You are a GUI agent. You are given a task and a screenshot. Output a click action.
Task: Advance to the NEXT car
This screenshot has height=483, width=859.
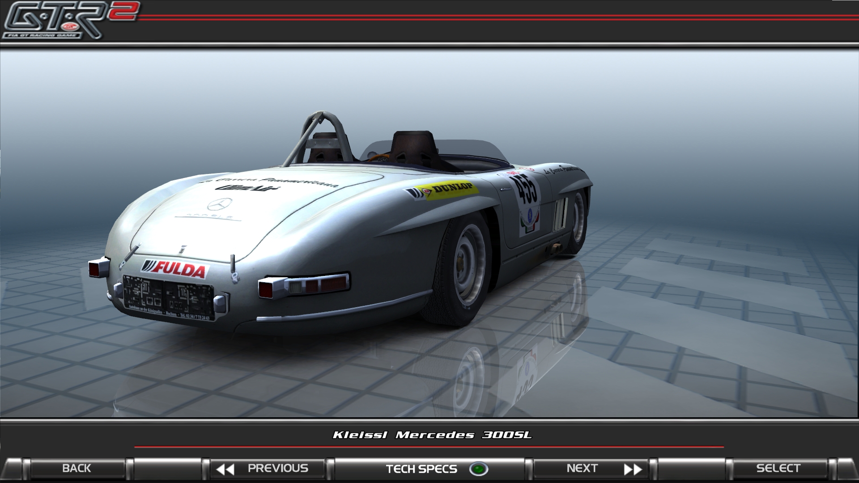pyautogui.click(x=590, y=468)
